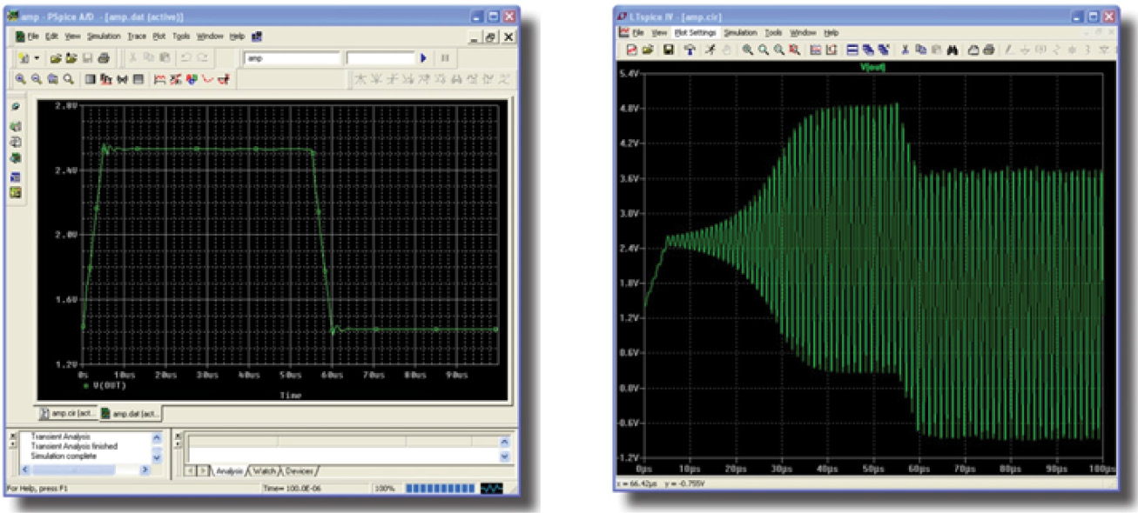Click the printer icon in LTspice toolbar

(989, 50)
